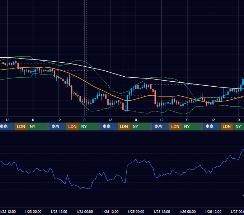Image resolution: width=244 pixels, height=215 pixels.
Task: Click the tall blue candle before 1/25 00:00
Action: tap(127, 103)
